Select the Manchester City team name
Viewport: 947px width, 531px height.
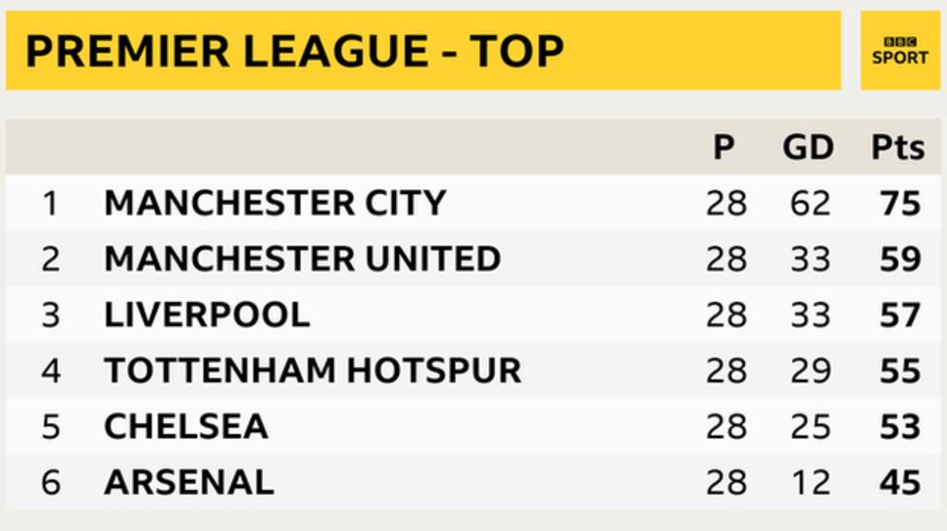[275, 202]
